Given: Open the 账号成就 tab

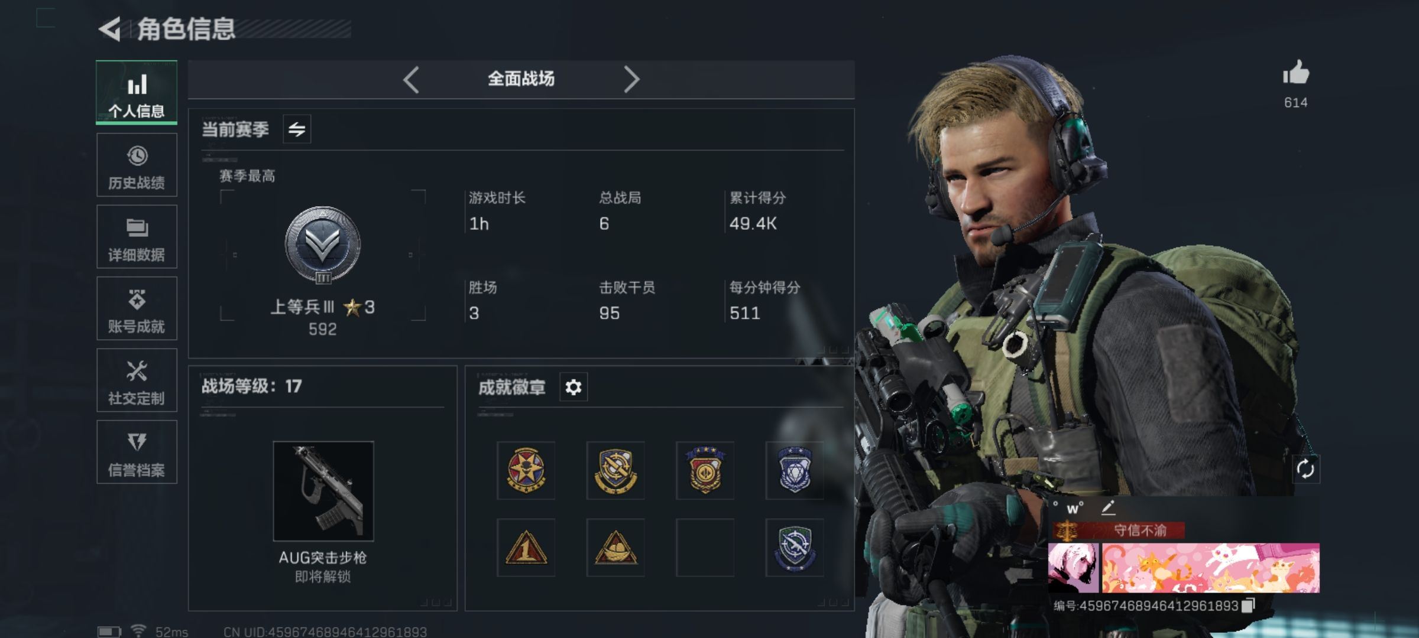Looking at the screenshot, I should click(137, 308).
